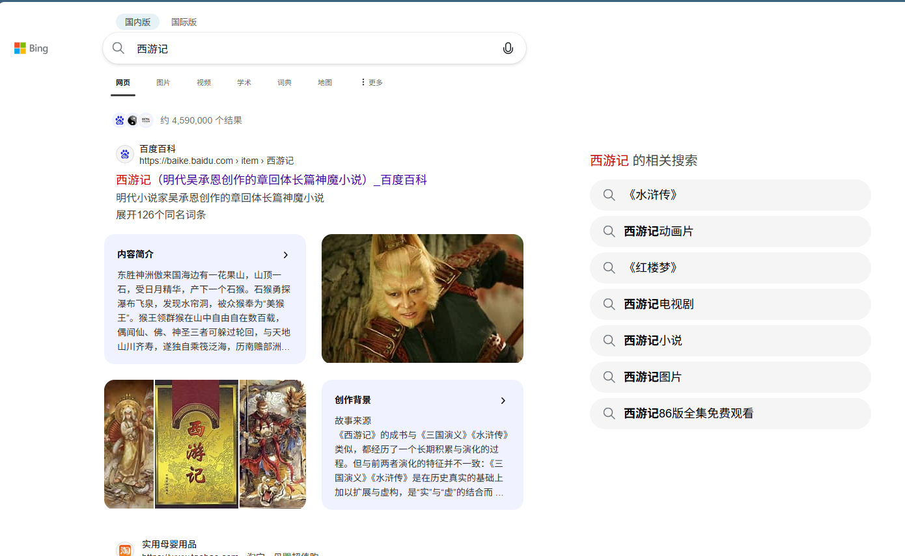Select the 图片 tab
This screenshot has width=905, height=556.
pos(163,83)
